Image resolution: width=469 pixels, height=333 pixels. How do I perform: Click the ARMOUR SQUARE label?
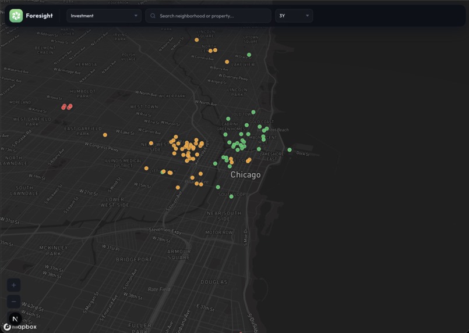tap(179, 255)
